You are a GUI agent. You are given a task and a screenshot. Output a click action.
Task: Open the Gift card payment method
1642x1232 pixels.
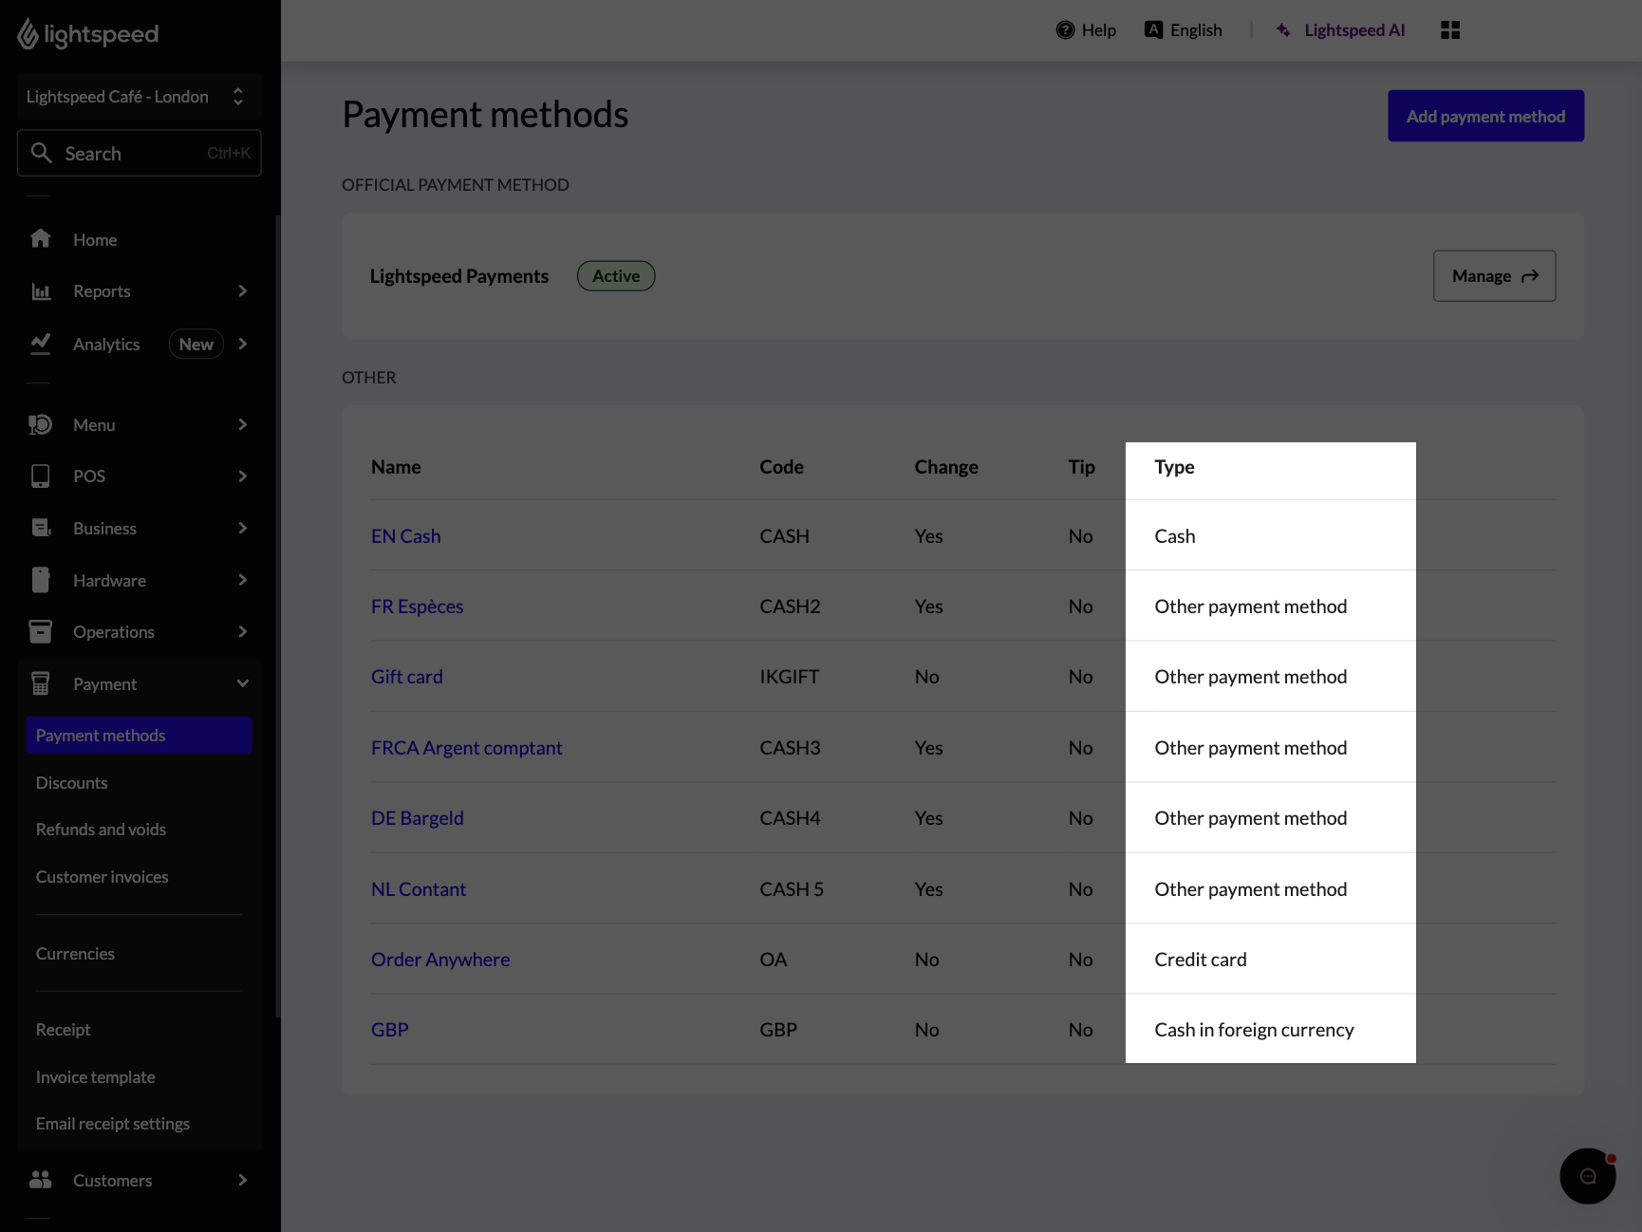click(406, 677)
